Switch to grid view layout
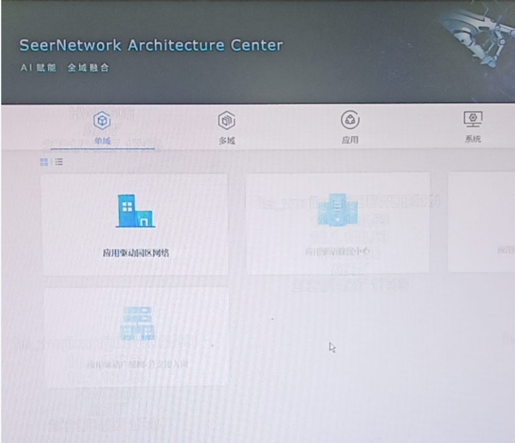The image size is (515, 443). pyautogui.click(x=43, y=161)
